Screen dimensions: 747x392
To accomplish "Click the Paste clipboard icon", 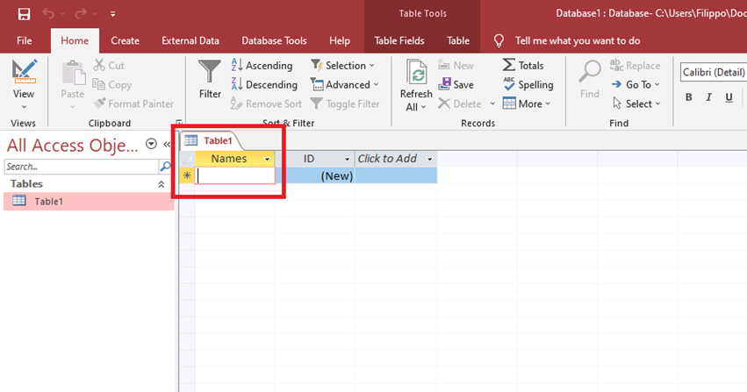I will click(x=73, y=73).
